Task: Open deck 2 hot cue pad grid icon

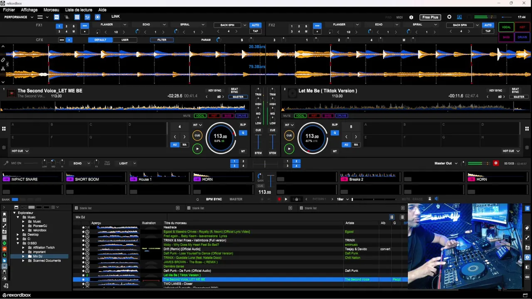Action: pyautogui.click(x=527, y=129)
